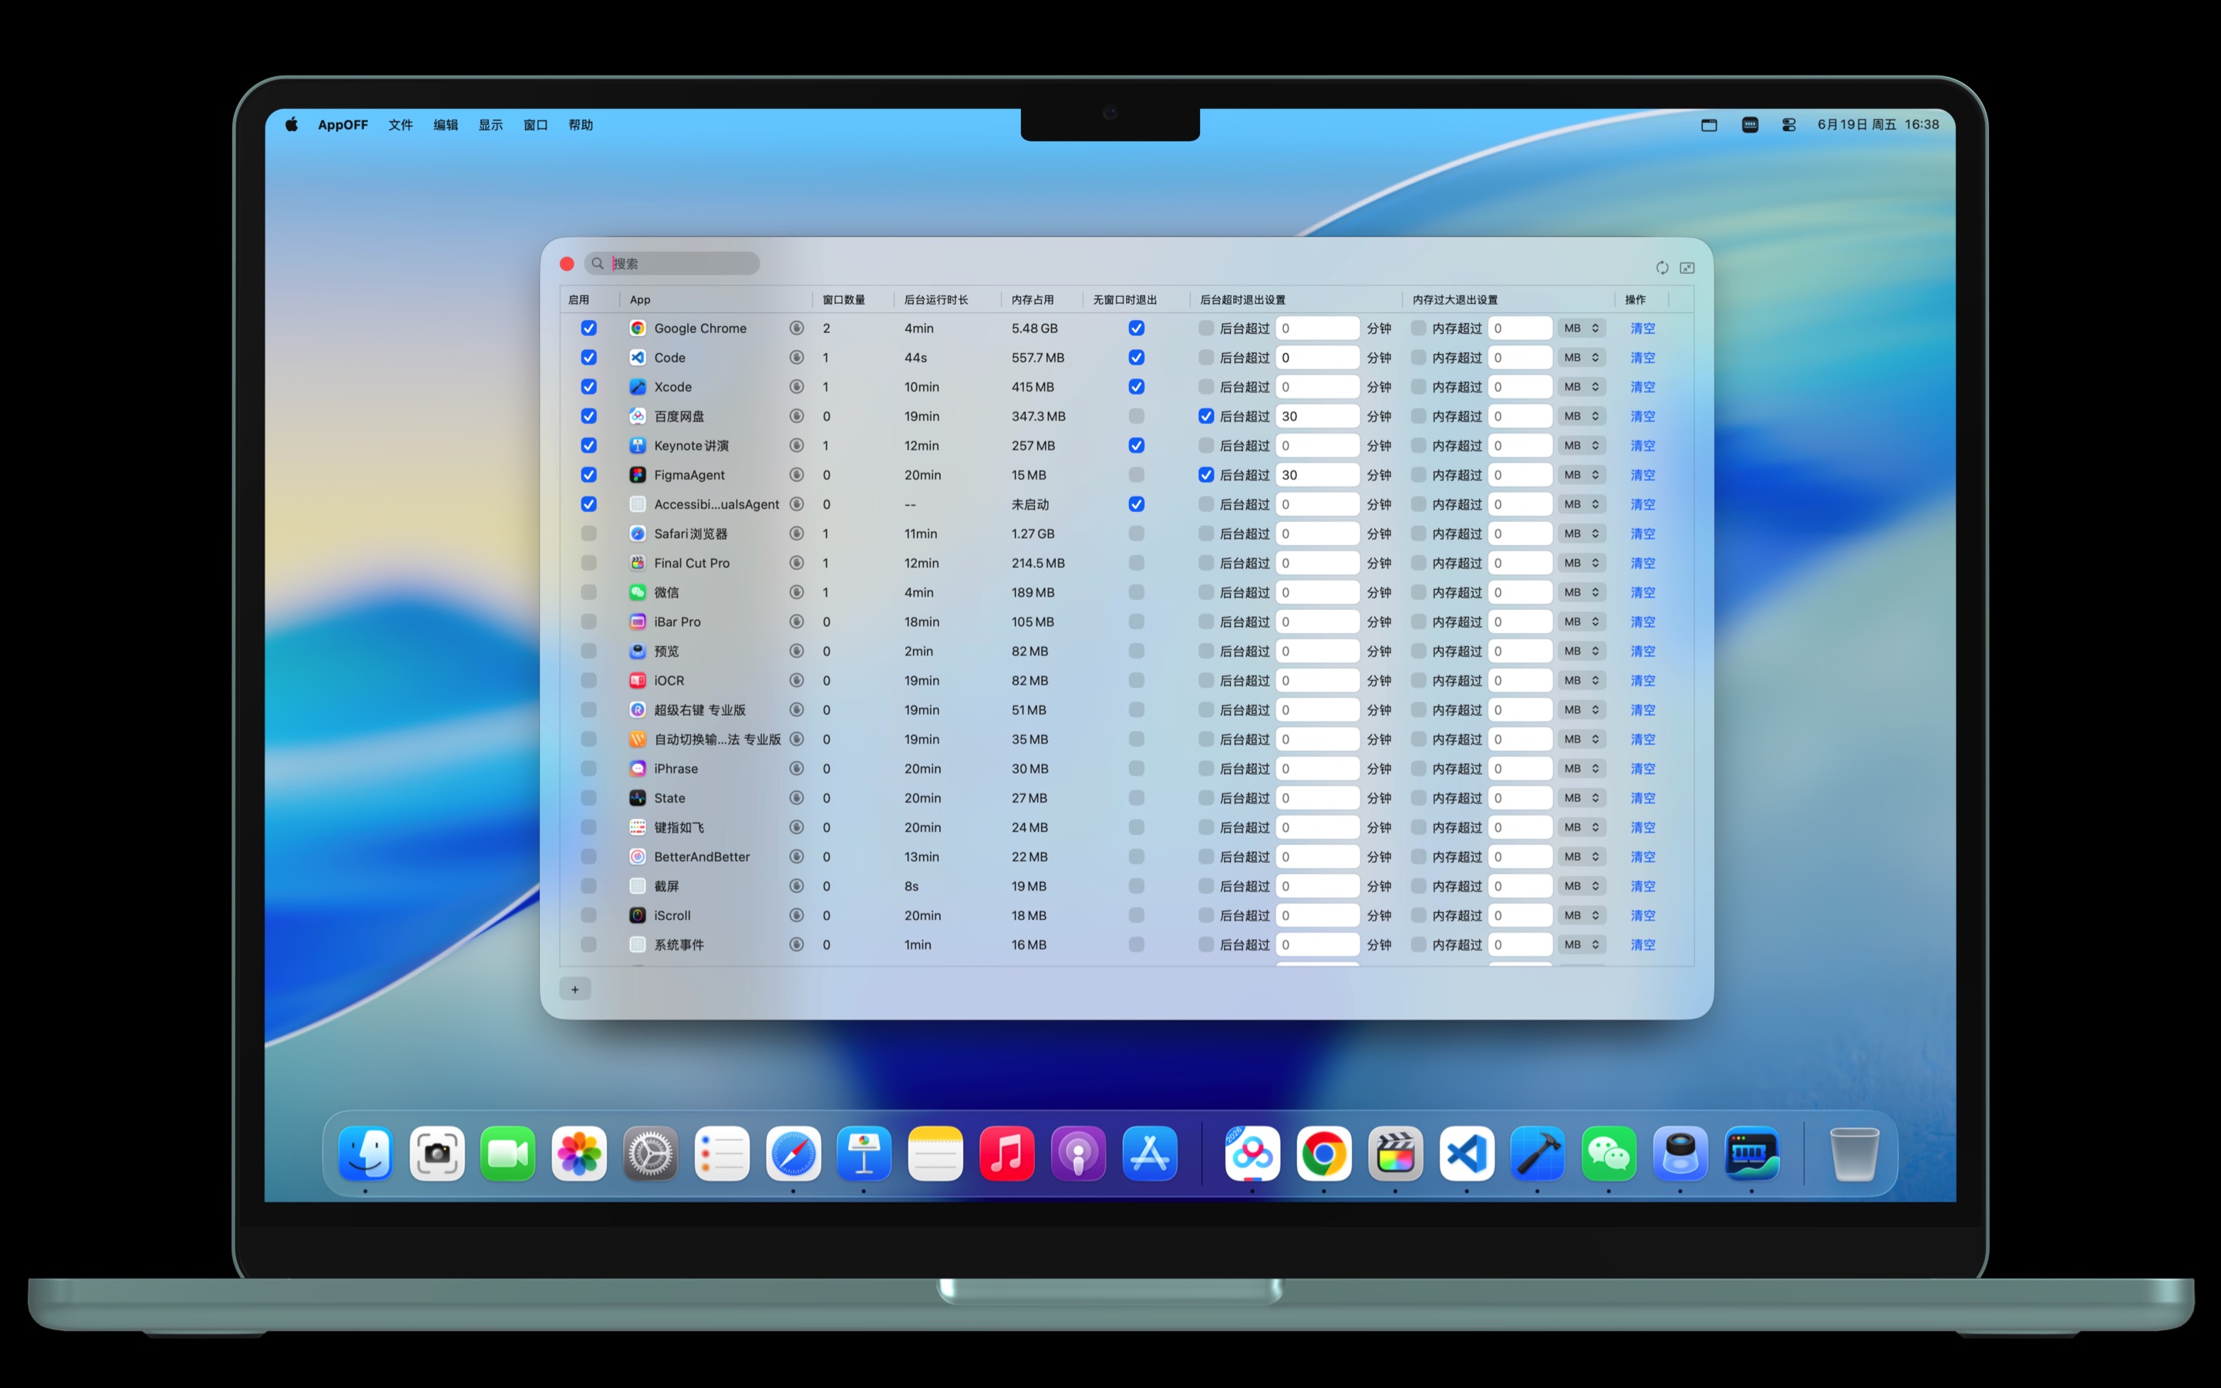Launch WeChat from the Dock
The width and height of the screenshot is (2221, 1388).
point(1609,1154)
